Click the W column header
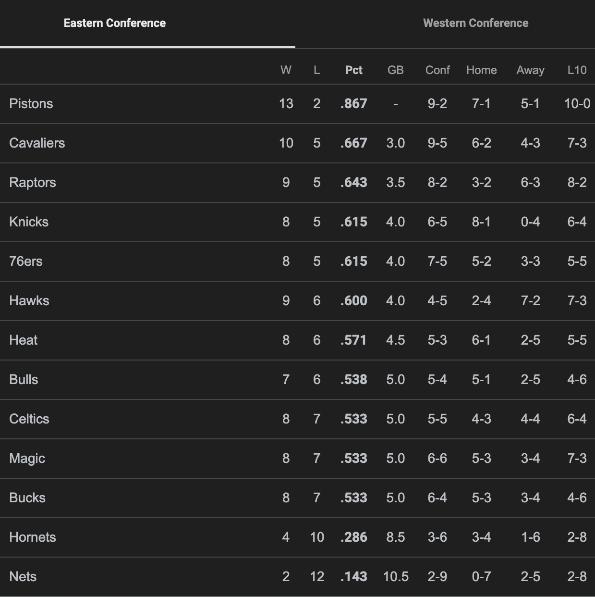Screen dimensions: 595x597 click(x=286, y=70)
